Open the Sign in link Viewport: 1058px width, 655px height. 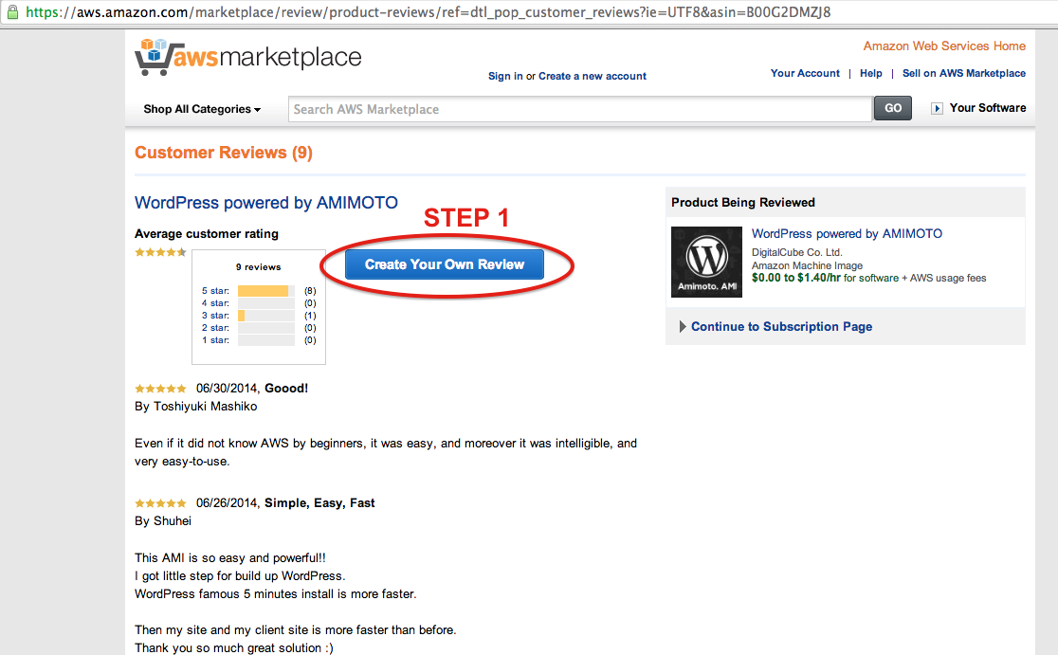[x=505, y=76]
